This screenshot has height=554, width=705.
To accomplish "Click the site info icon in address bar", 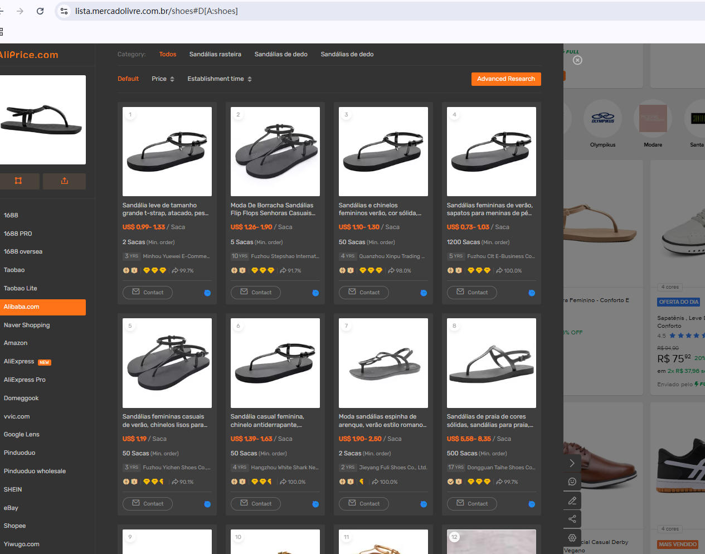I will (x=64, y=11).
